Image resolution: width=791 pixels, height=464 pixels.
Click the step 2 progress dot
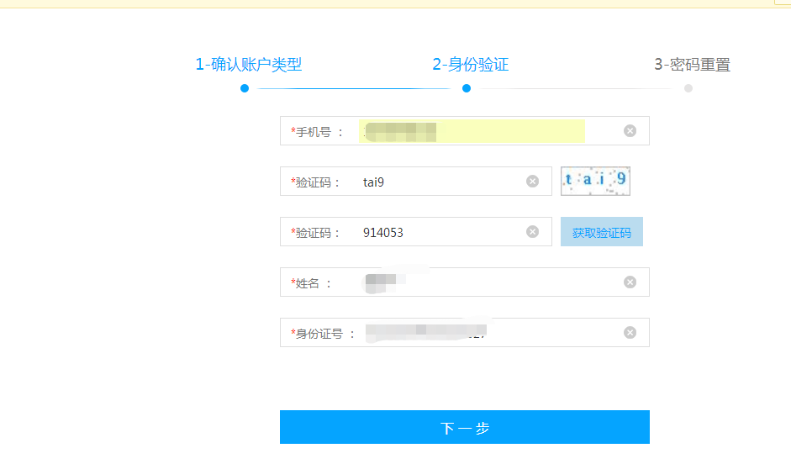click(467, 88)
